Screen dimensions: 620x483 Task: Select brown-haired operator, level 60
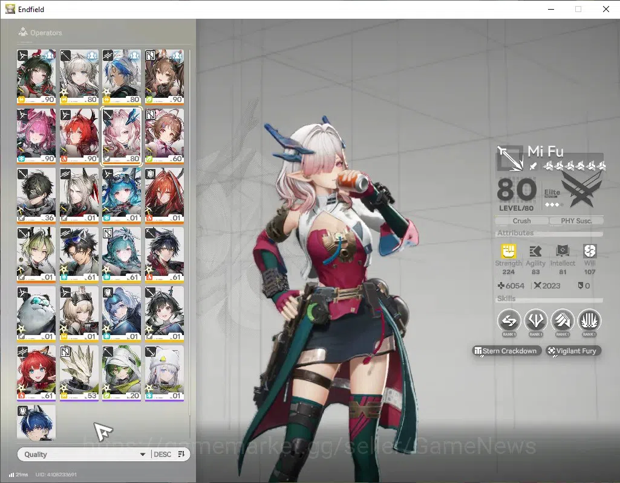165,136
